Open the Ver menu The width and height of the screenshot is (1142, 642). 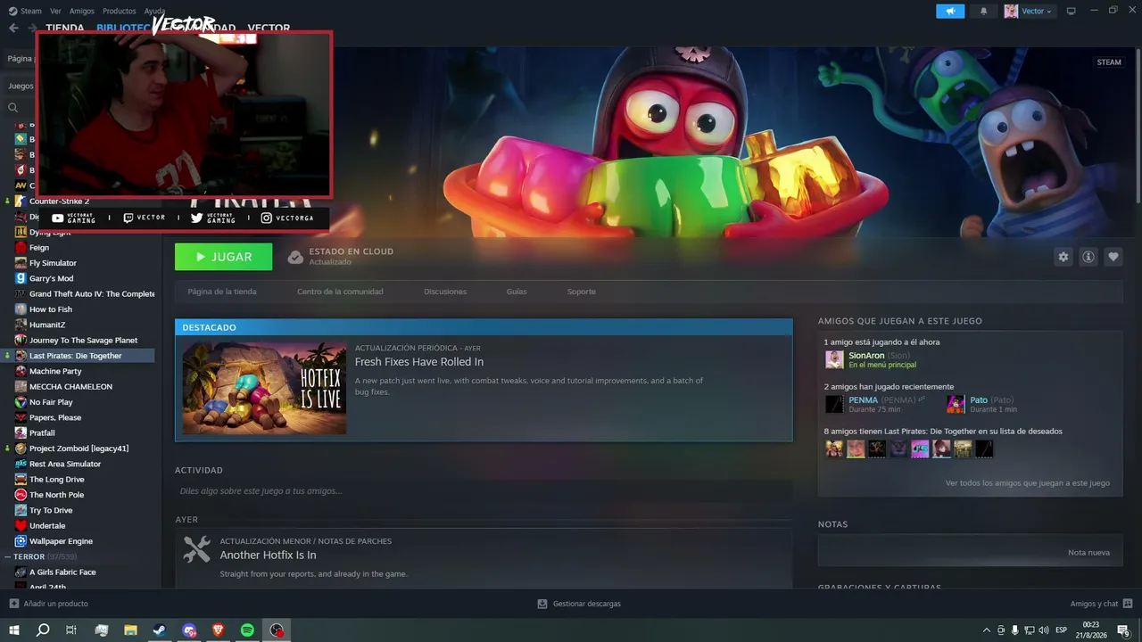point(55,11)
